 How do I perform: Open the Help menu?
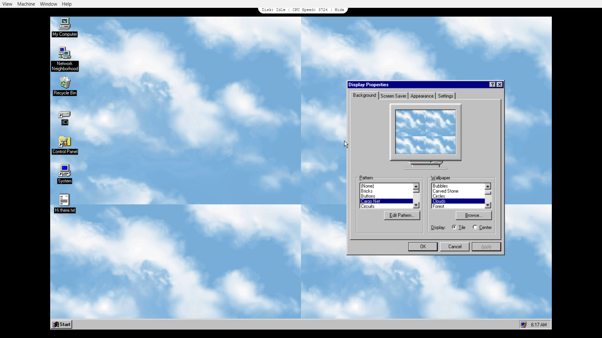[x=66, y=4]
